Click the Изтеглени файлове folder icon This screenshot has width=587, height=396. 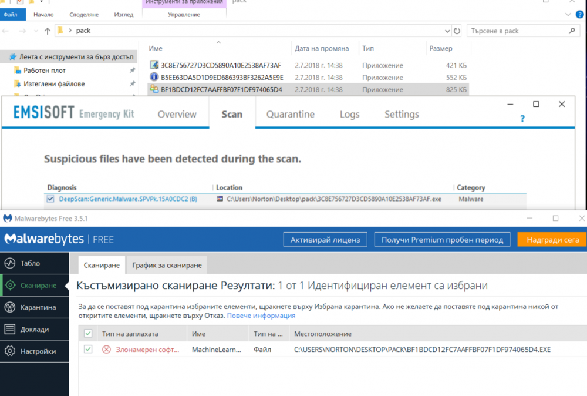click(17, 83)
